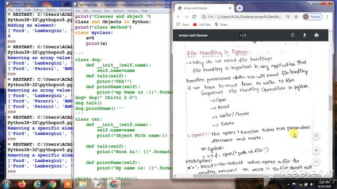
Task: Open the Paused profile button
Action: point(312,17)
